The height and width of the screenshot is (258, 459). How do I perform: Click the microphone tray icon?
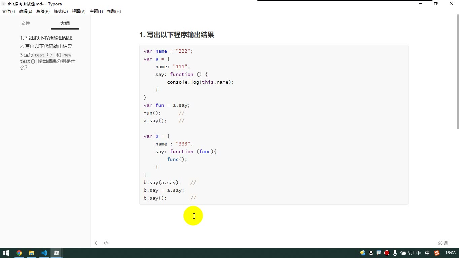(x=395, y=253)
